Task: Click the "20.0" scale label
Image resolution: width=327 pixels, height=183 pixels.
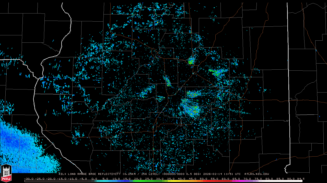Action: 138,179
